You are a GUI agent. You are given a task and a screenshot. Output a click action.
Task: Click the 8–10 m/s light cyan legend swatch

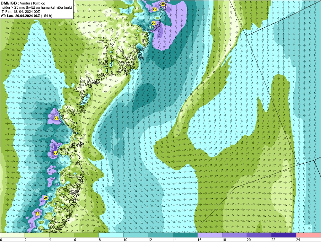(111, 235)
